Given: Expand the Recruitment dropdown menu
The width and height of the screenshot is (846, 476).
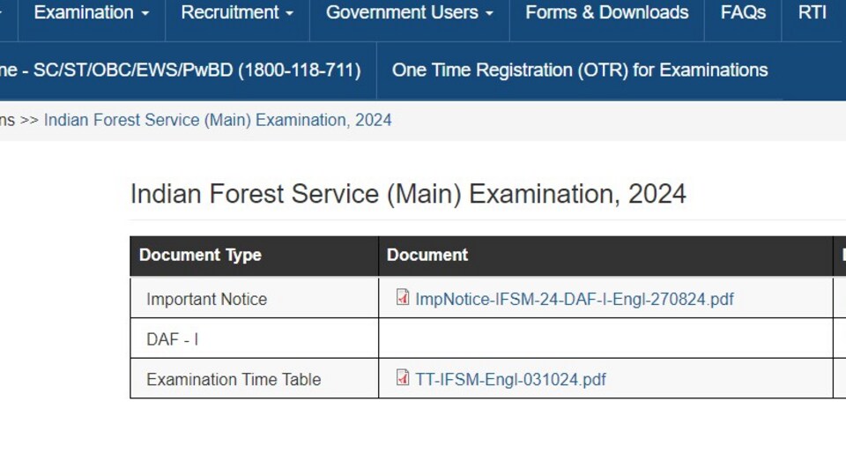Looking at the screenshot, I should [x=237, y=12].
